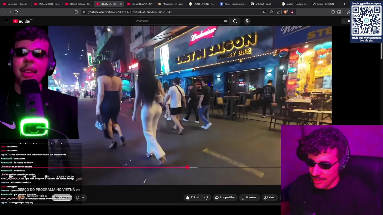This screenshot has width=383, height=215.
Task: Toggle the browser sidebar panel icon
Action: click(339, 12)
